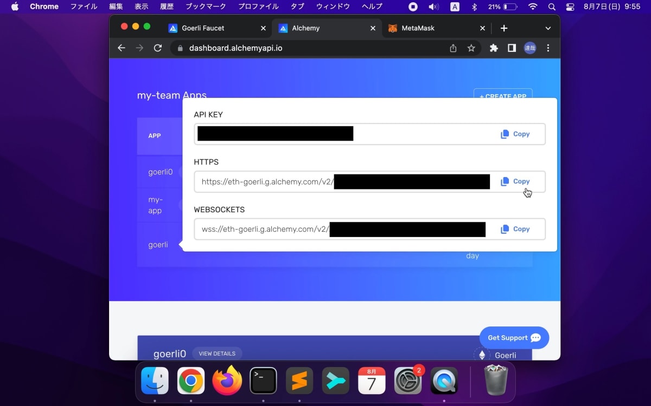Image resolution: width=651 pixels, height=406 pixels.
Task: Select the goerli0 app row
Action: 160,172
